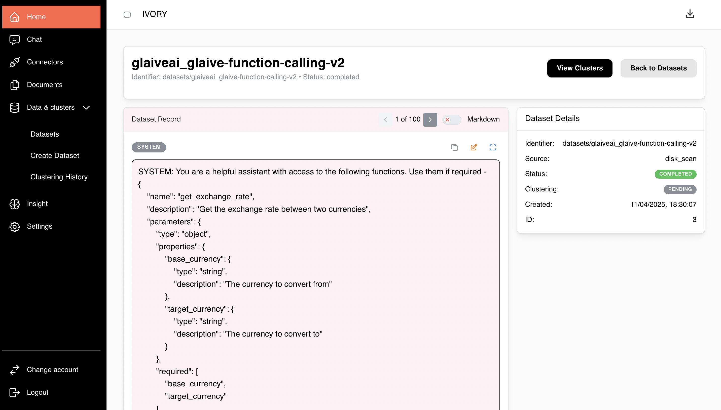The width and height of the screenshot is (721, 410).
Task: Click the View Clusters button
Action: coord(579,68)
